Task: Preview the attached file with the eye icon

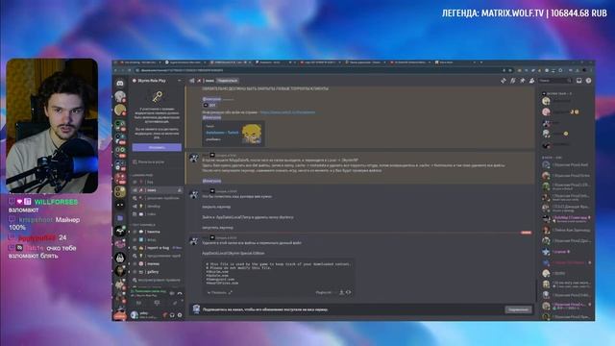Action: 348,292
